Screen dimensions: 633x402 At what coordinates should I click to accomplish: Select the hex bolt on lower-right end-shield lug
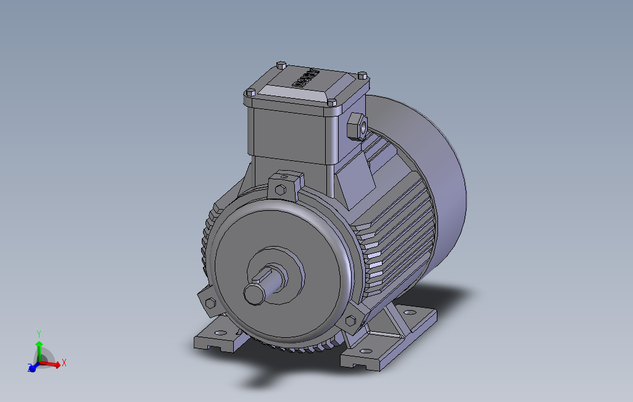click(350, 321)
